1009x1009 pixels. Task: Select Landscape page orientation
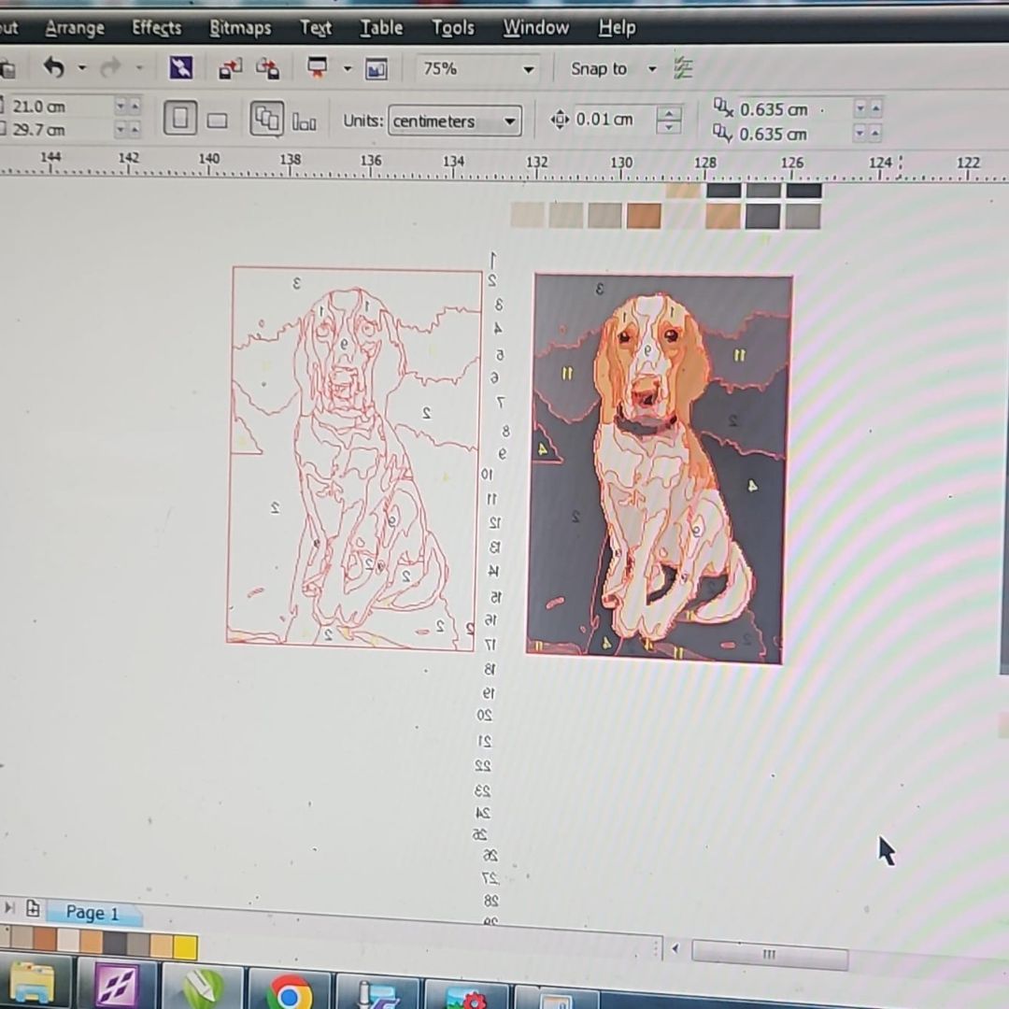217,121
